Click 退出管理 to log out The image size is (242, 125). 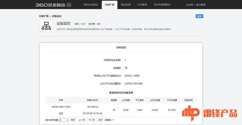coord(201,5)
